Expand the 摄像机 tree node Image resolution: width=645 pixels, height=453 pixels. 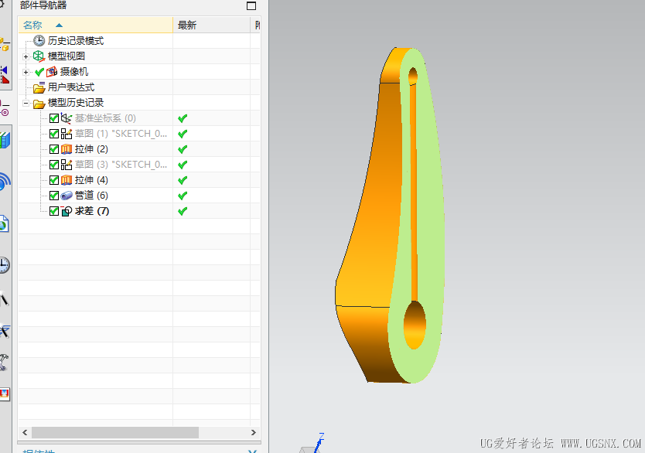26,73
